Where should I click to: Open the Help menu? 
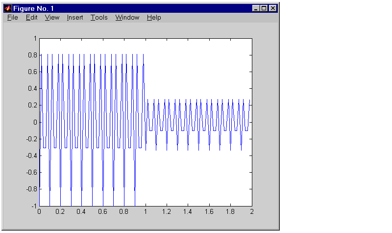[x=154, y=18]
